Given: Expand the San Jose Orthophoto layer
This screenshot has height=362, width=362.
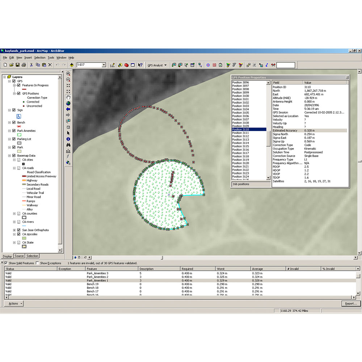Looking at the screenshot, I should 14,230.
